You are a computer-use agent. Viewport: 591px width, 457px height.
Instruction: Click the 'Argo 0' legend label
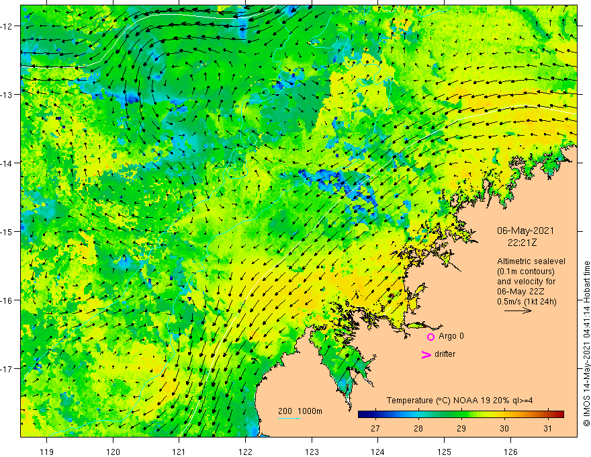coord(451,336)
